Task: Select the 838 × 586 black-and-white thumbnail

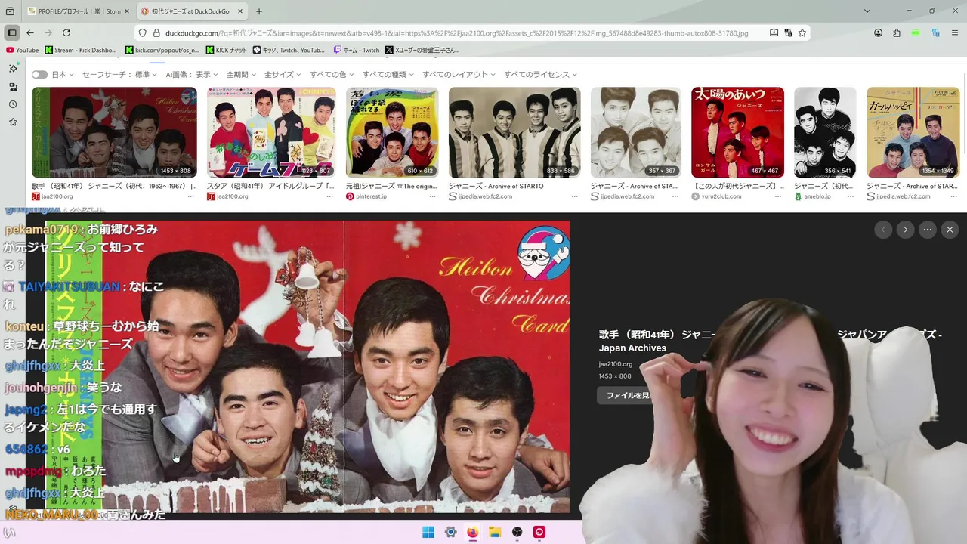Action: (x=514, y=132)
